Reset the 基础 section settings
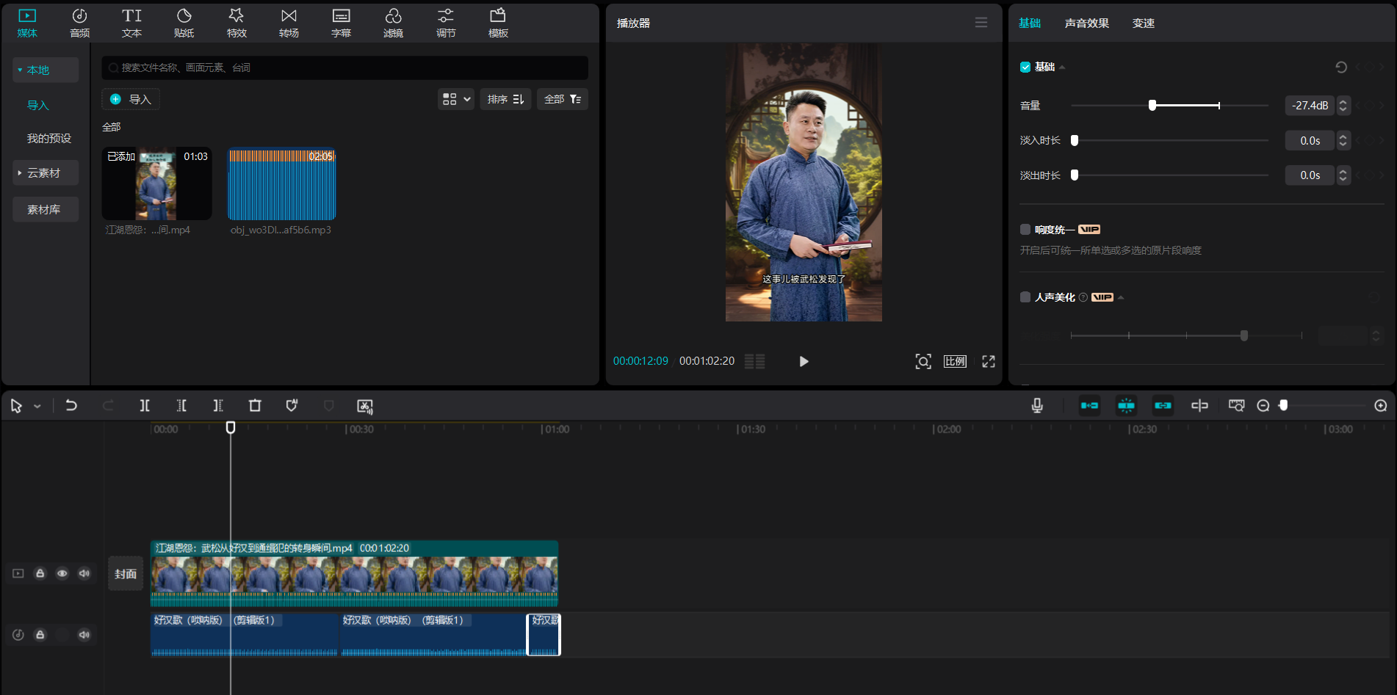The width and height of the screenshot is (1397, 695). [x=1341, y=67]
